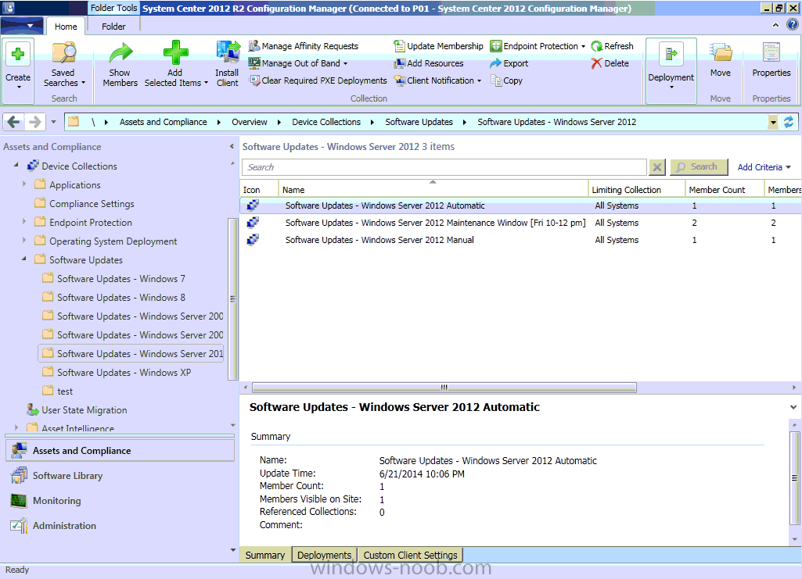Open Manage Out of Band menu
Screen dimensions: 802x579
click(x=298, y=63)
